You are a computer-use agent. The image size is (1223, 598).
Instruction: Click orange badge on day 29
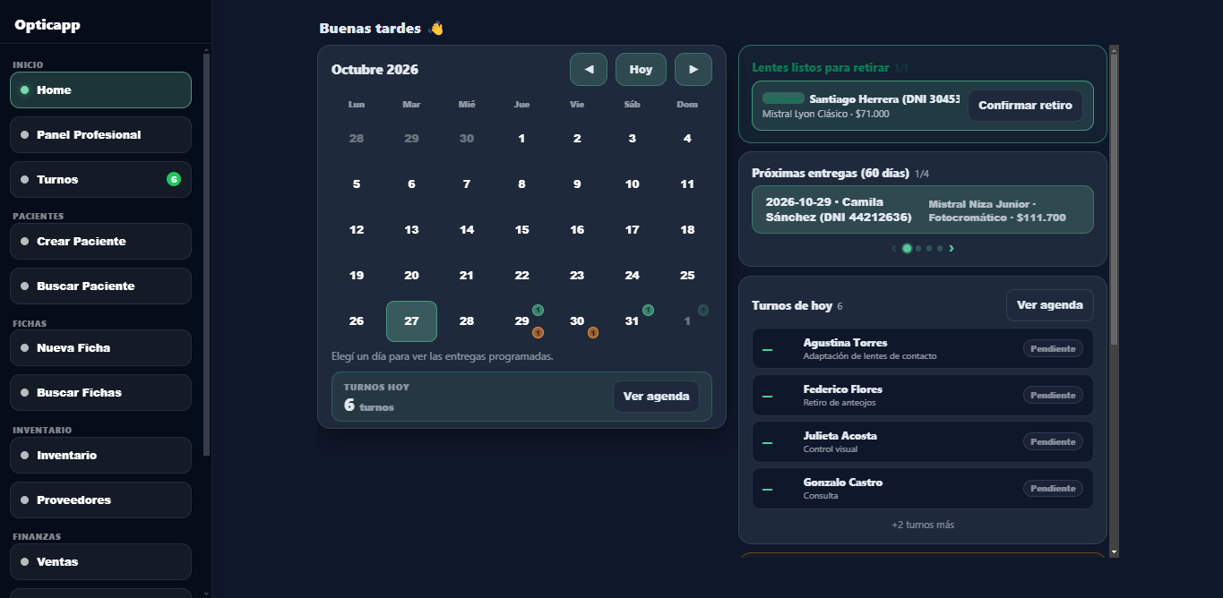point(538,333)
